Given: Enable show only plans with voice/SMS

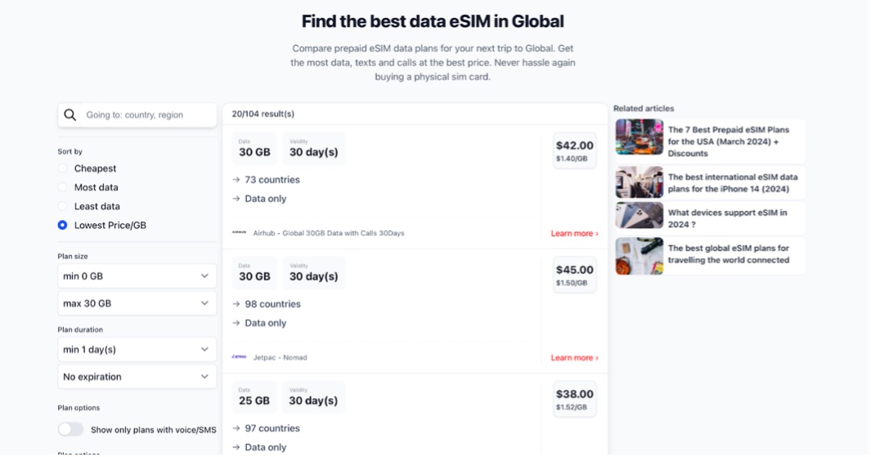Looking at the screenshot, I should pyautogui.click(x=70, y=429).
